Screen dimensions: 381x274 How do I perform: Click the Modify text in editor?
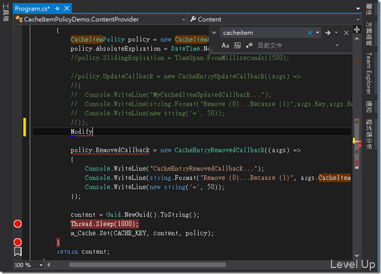(x=82, y=132)
